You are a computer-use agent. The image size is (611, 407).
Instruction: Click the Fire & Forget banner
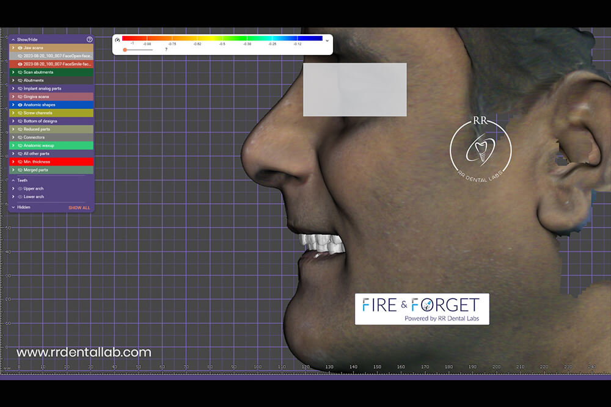(422, 309)
